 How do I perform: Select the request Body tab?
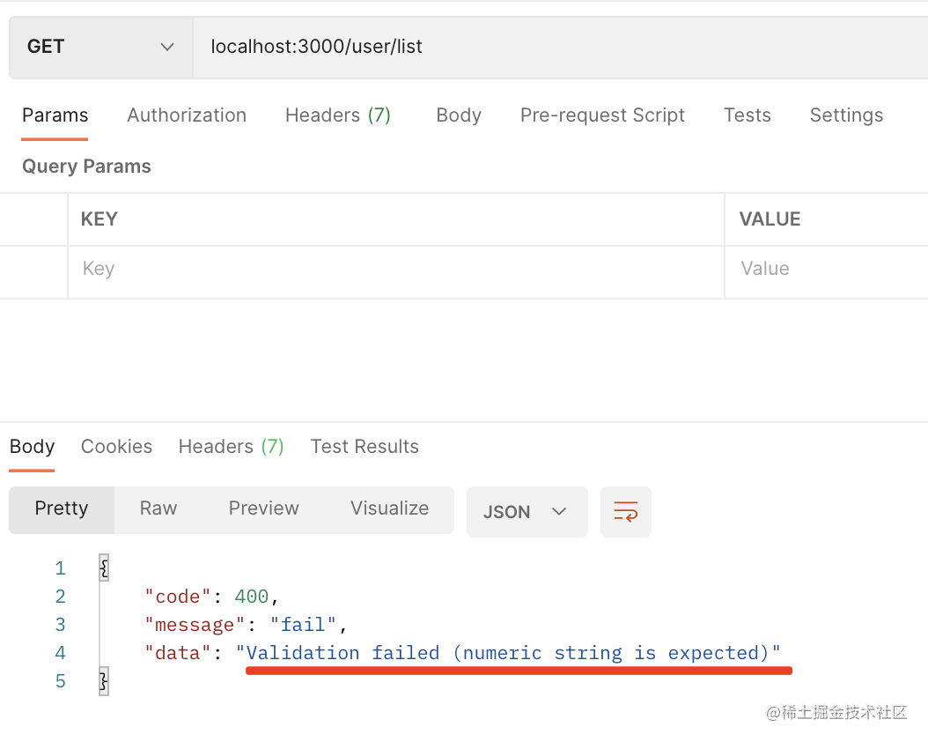459,115
